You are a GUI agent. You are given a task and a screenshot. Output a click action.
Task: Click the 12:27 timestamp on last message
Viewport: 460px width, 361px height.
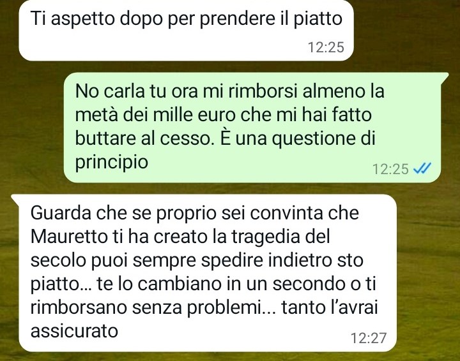(x=369, y=337)
